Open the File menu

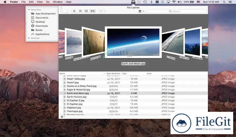click(x=23, y=2)
